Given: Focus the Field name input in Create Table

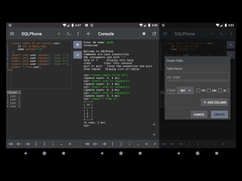Looking at the screenshot, I should [x=171, y=90].
